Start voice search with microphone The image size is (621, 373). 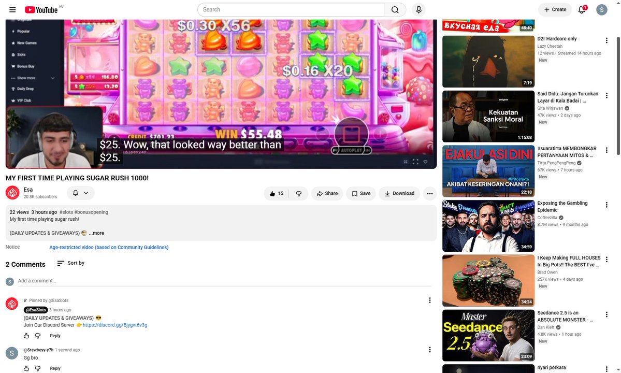click(418, 9)
